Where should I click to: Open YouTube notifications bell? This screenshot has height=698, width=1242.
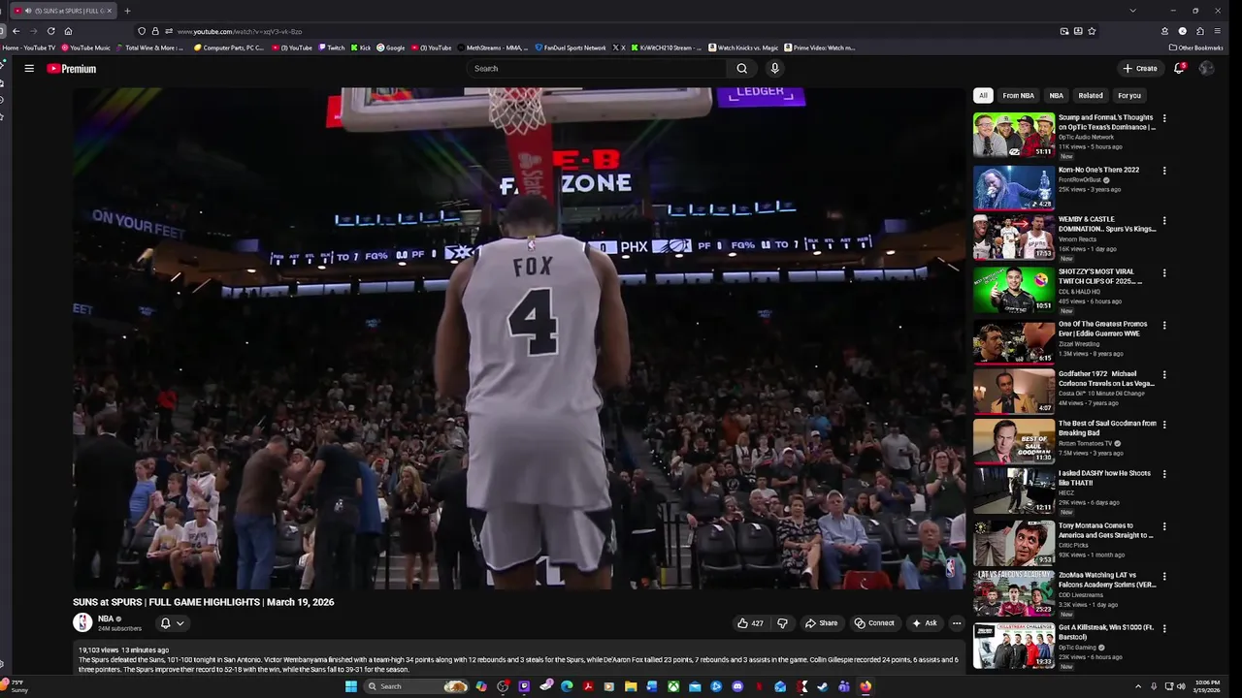[1179, 69]
